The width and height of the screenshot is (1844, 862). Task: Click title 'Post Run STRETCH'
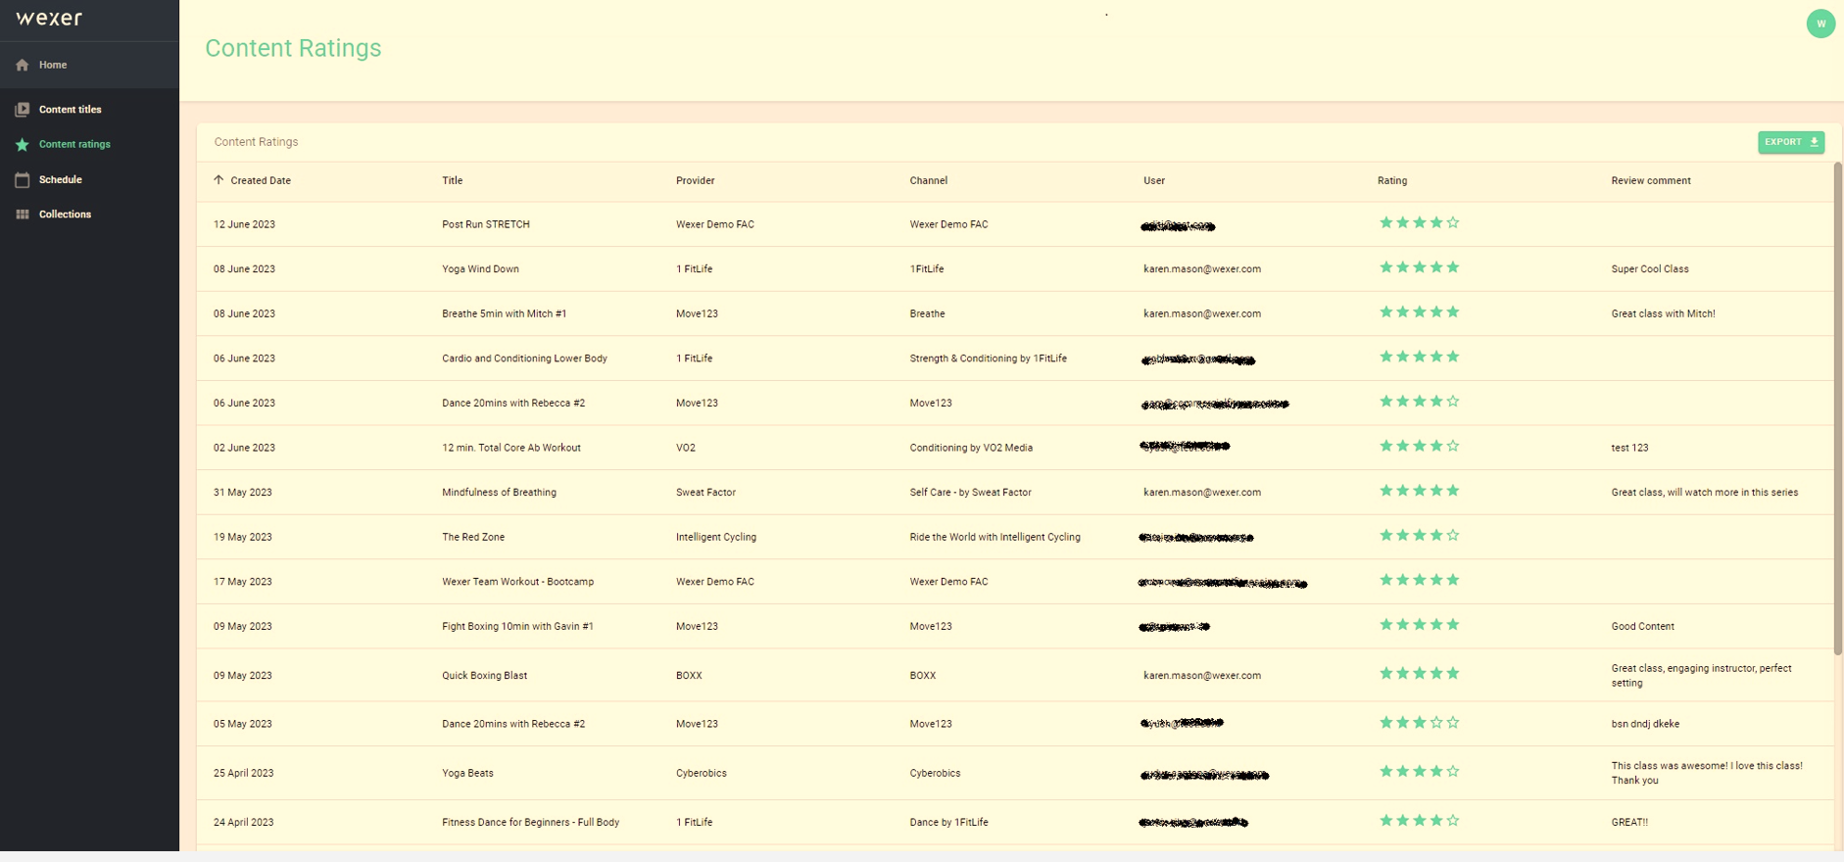(x=485, y=224)
